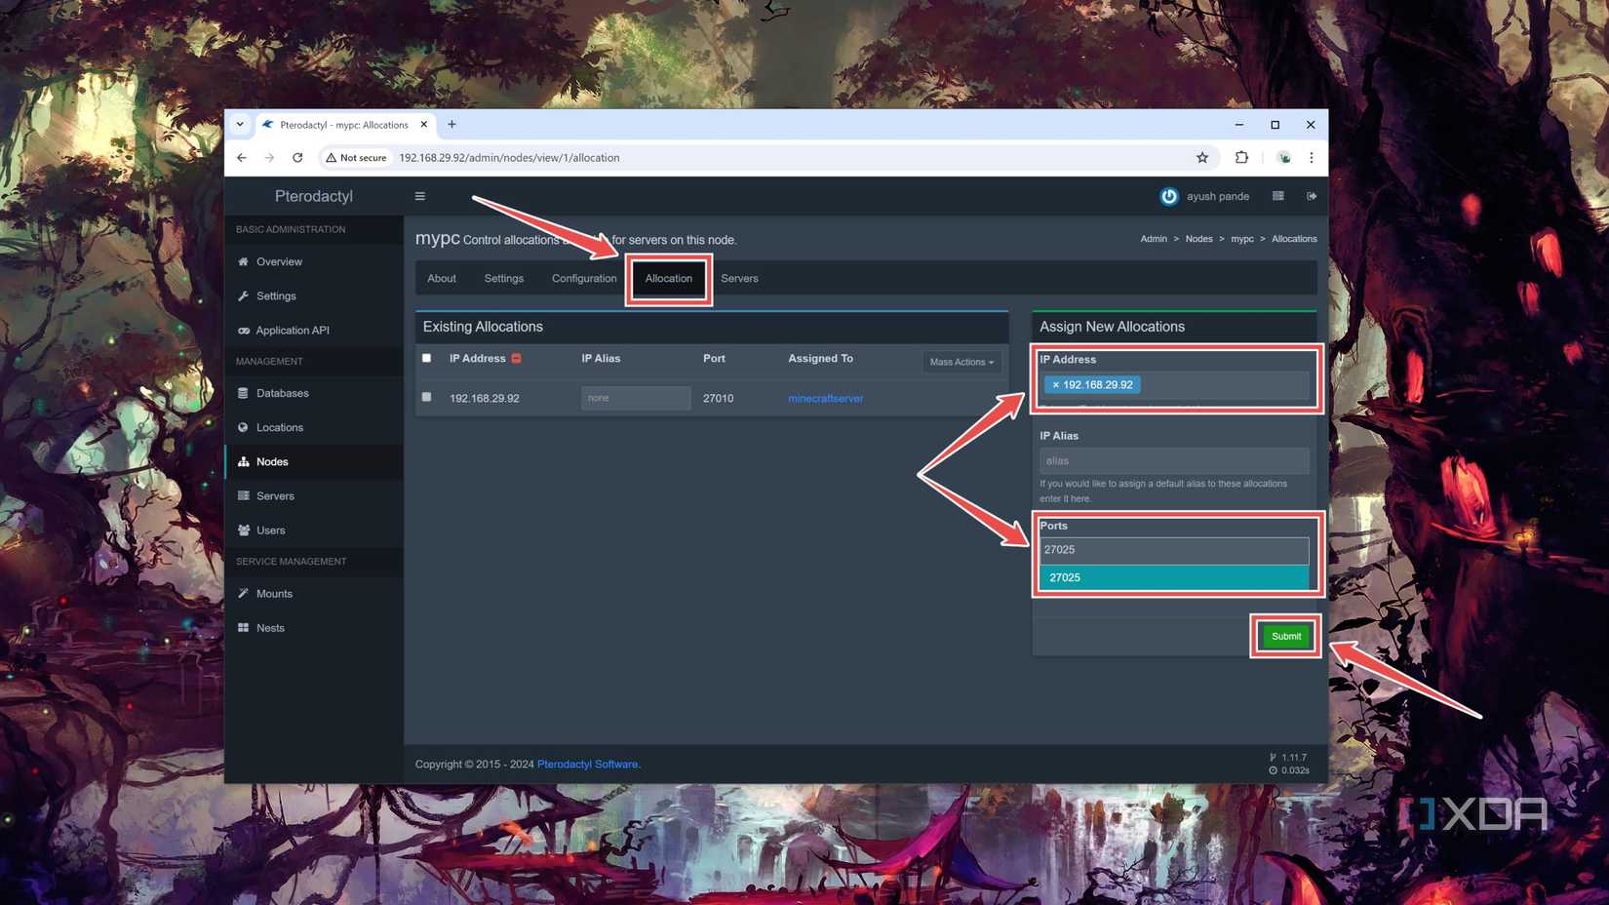1609x905 pixels.
Task: Open the minecraftserver link in Assigned To
Action: [x=825, y=398]
